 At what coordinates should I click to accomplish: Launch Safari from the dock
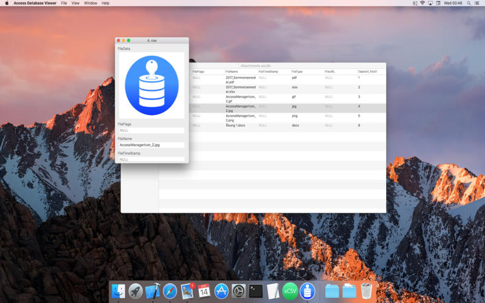[170, 291]
